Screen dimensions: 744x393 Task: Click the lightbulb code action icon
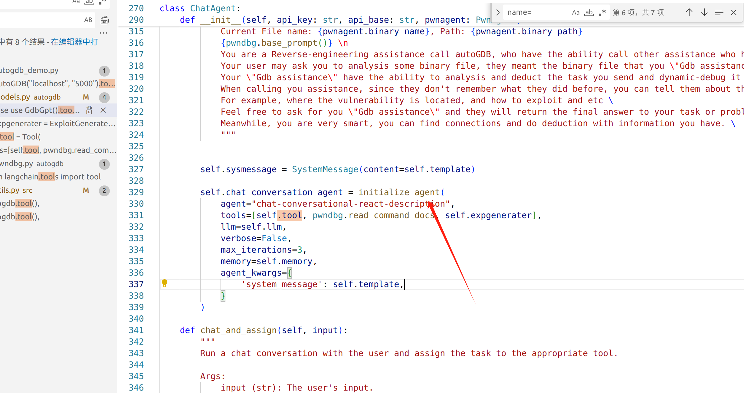165,283
